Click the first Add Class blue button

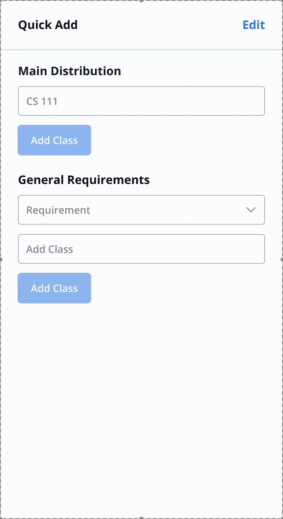click(54, 140)
